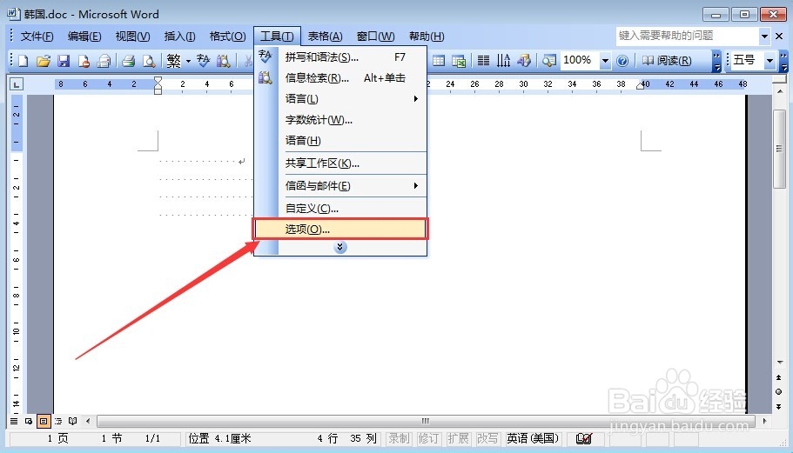Toggle 修订 track changes in status bar
Viewport: 793px width, 453px height.
(x=428, y=438)
